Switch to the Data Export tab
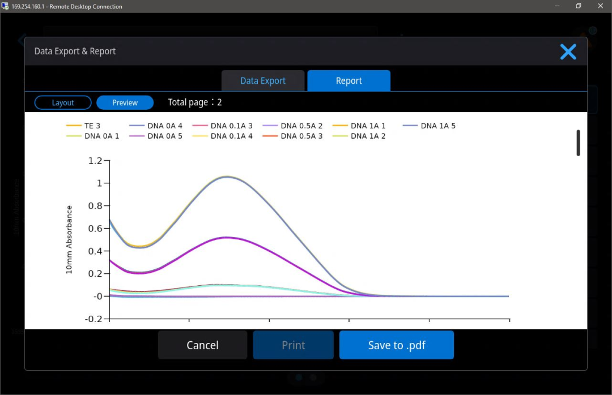The width and height of the screenshot is (612, 395). click(263, 81)
